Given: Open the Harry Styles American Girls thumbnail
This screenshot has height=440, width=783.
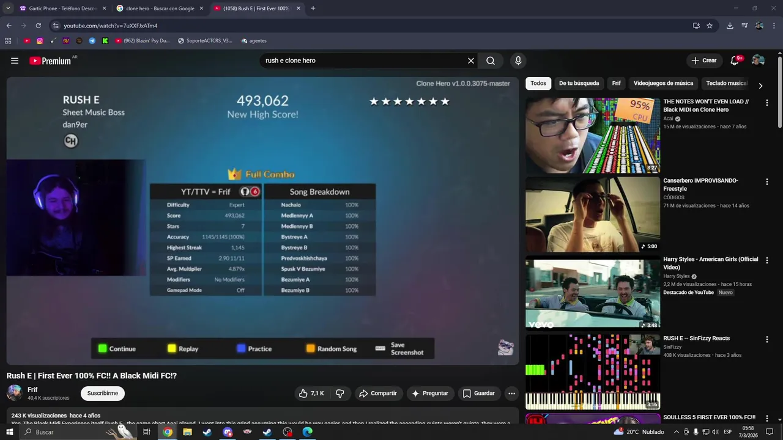Looking at the screenshot, I should (593, 293).
